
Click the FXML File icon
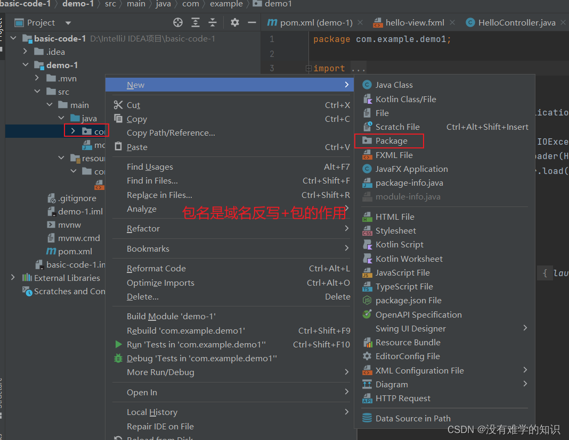(367, 155)
